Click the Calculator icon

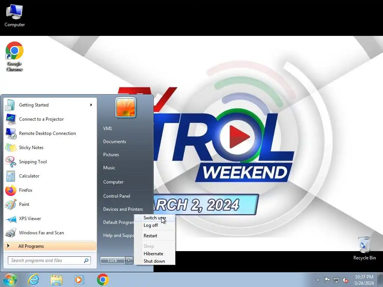tap(10, 176)
